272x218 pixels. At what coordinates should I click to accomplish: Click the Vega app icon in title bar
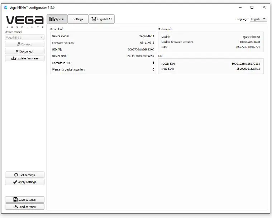tap(5, 7)
